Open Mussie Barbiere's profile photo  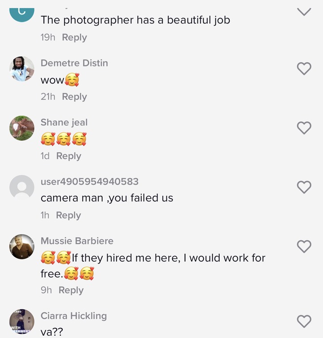pyautogui.click(x=22, y=247)
